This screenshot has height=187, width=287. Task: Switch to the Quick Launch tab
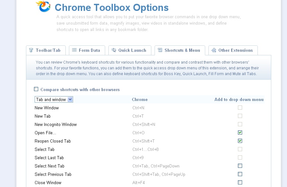click(x=130, y=50)
